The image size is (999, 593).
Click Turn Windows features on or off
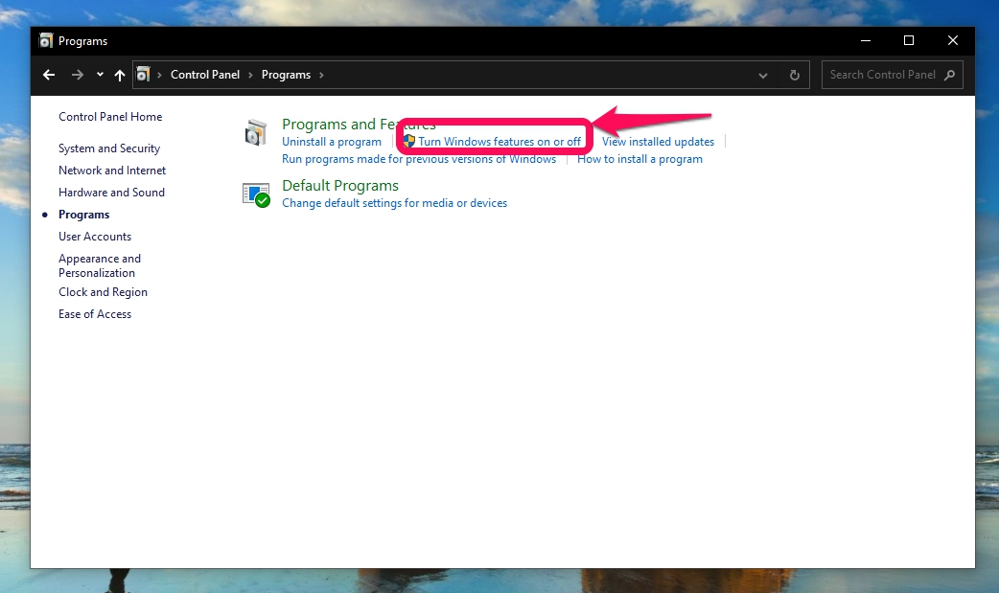tap(499, 142)
